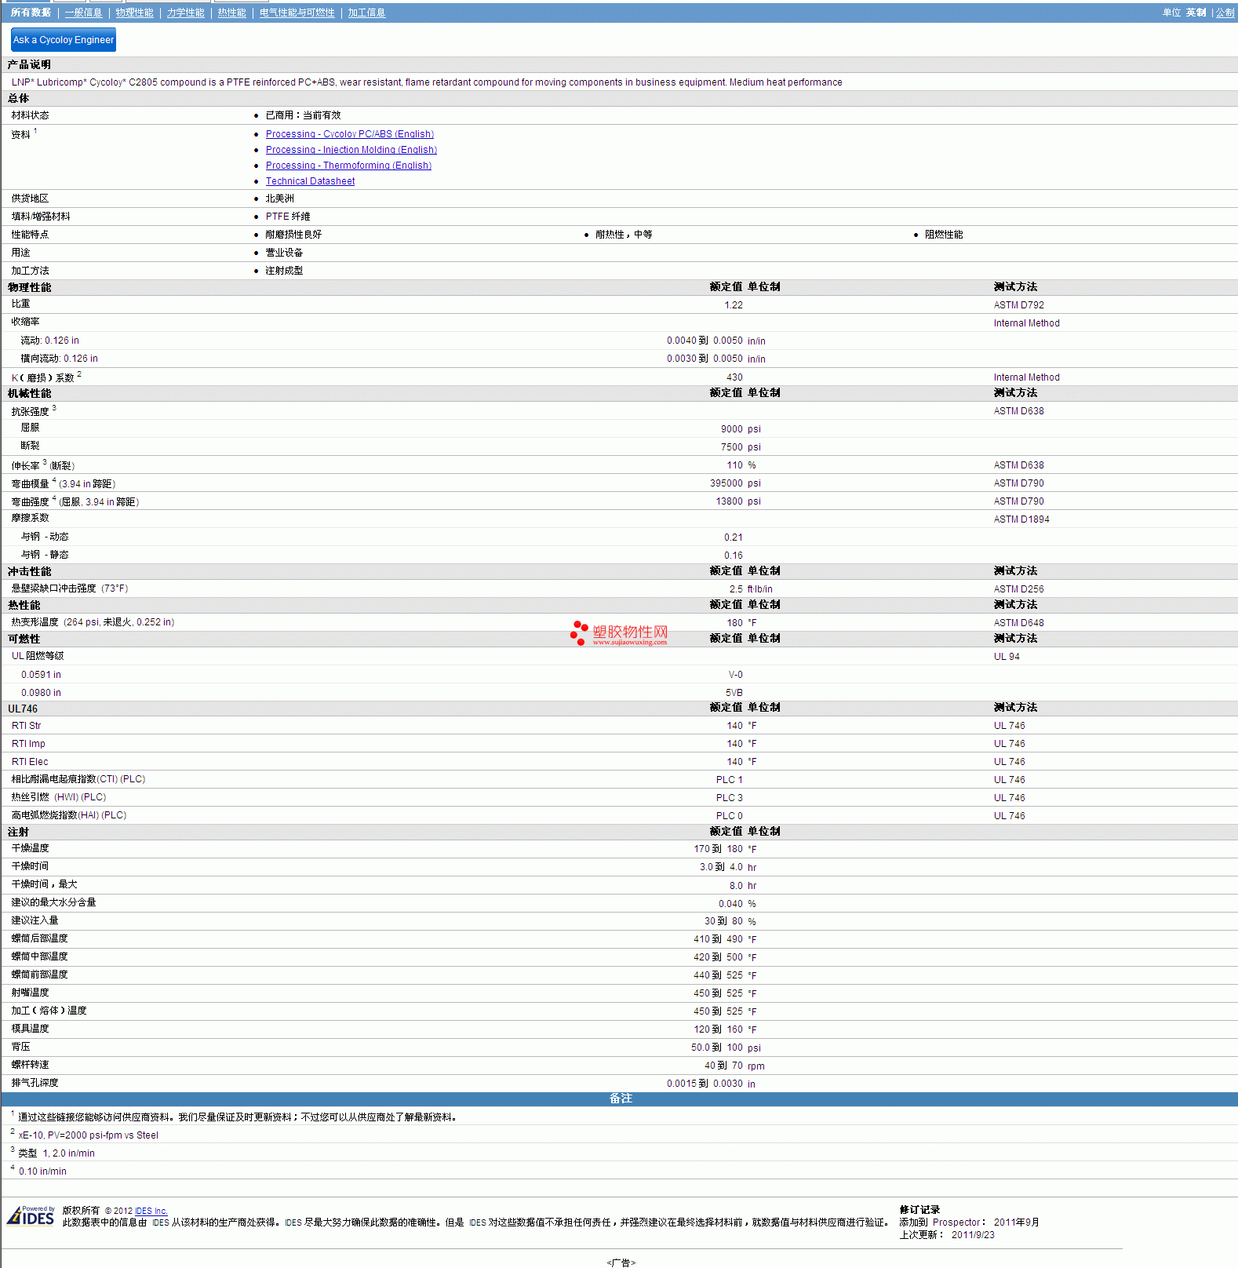Click the 射嘴温度 row label
Image resolution: width=1238 pixels, height=1268 pixels.
(30, 993)
